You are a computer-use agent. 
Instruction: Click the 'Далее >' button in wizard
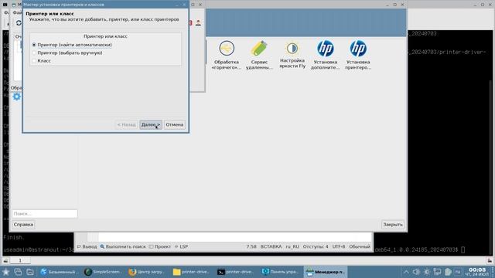151,124
